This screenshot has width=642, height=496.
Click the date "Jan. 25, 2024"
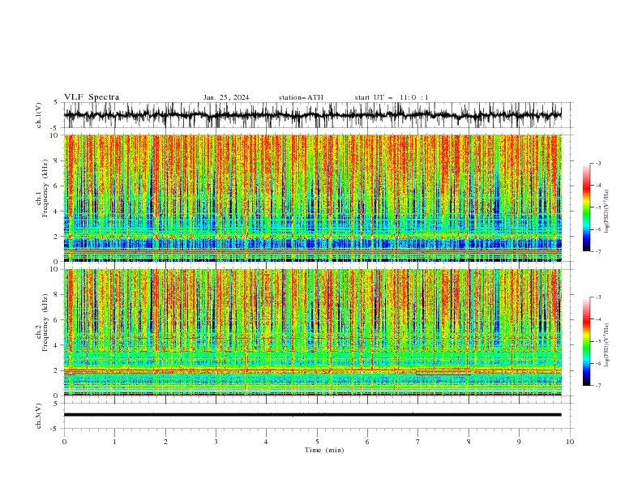click(x=226, y=97)
